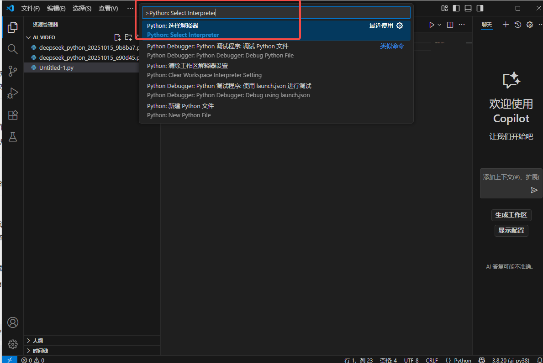Open Run and Debug view

click(13, 93)
